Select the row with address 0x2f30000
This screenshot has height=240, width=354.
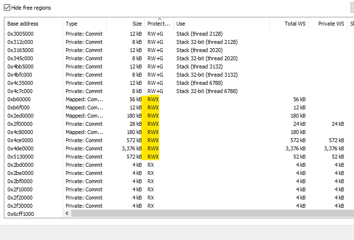[x=179, y=206]
